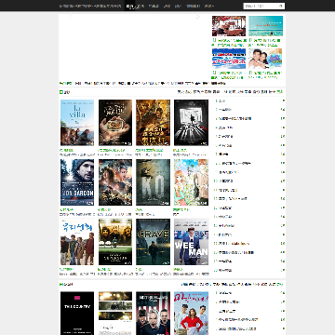
Task: Open the "CRAVE" movie poster
Action: tap(153, 242)
